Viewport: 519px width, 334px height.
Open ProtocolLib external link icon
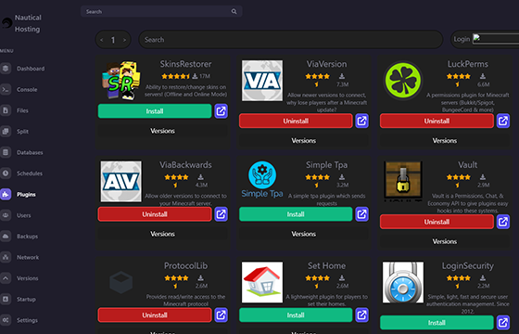coord(221,315)
